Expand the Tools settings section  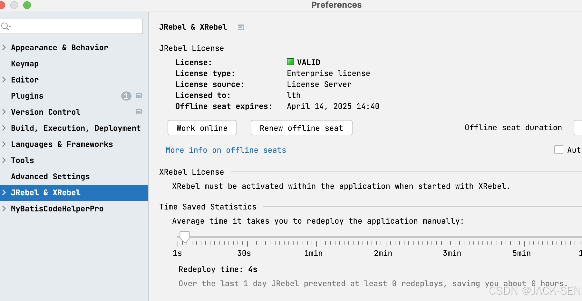pos(4,160)
